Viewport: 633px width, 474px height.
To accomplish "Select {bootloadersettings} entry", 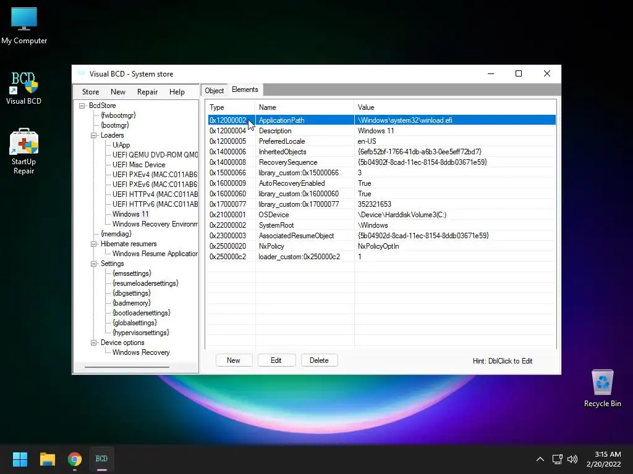I will coord(142,313).
